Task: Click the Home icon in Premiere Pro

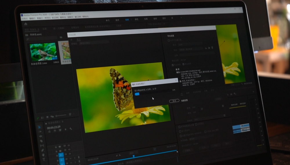Action: click(x=26, y=24)
